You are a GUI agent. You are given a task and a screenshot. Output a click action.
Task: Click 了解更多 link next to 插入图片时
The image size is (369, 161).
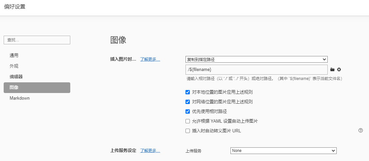(x=150, y=59)
